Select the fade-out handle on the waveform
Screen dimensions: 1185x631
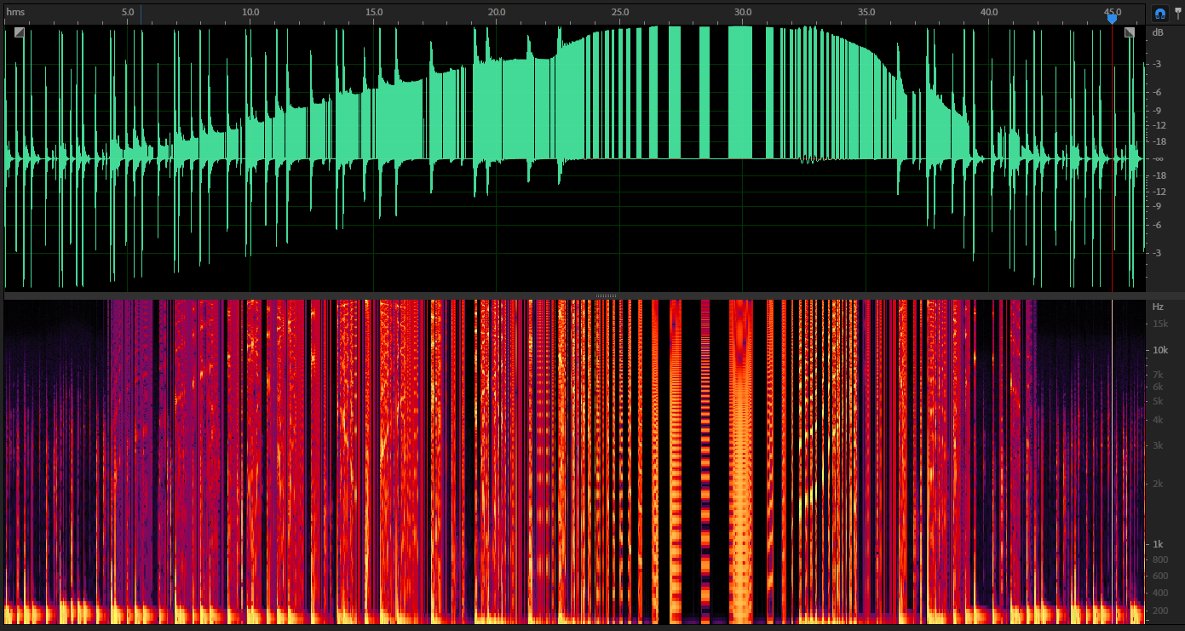pos(1130,32)
